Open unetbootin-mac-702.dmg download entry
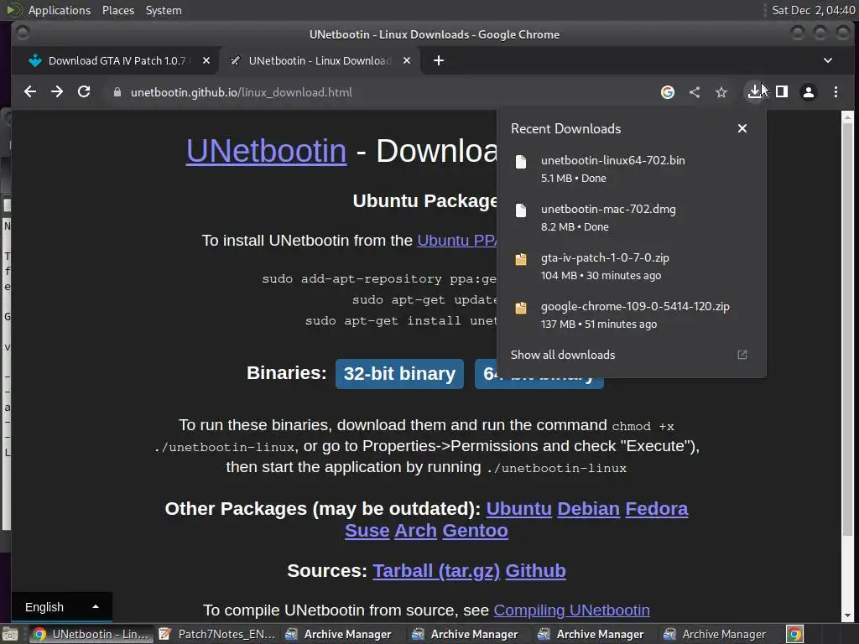 [x=631, y=217]
